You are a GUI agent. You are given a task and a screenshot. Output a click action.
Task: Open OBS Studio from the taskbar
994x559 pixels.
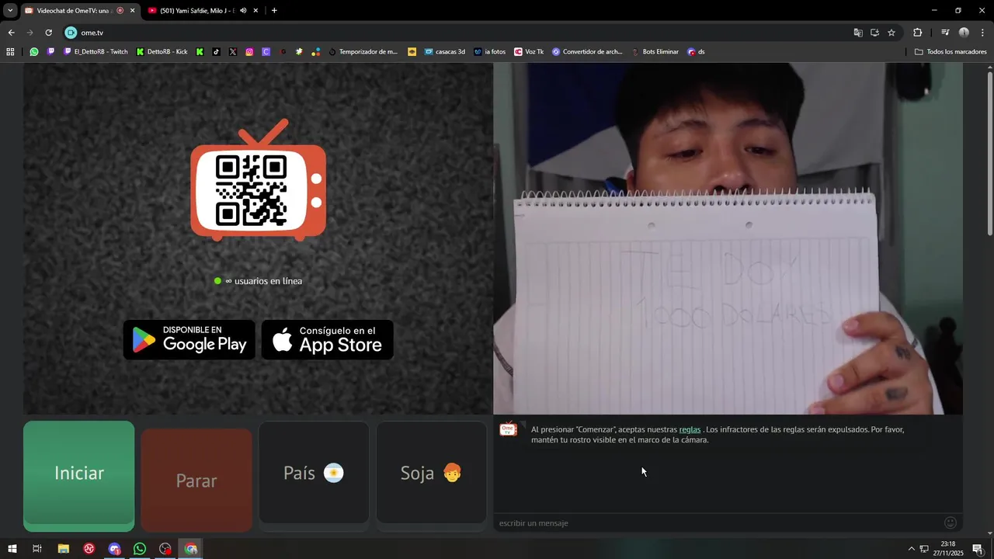pyautogui.click(x=165, y=549)
